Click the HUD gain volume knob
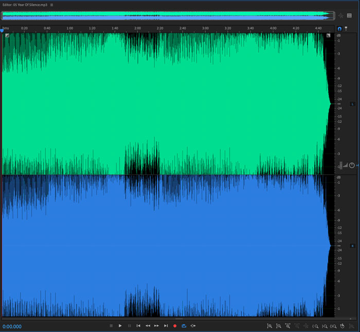Viewport: 360px width, 332px height. pos(352,165)
